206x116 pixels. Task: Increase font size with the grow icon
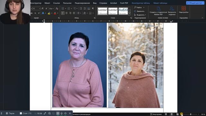[x=42, y=9]
